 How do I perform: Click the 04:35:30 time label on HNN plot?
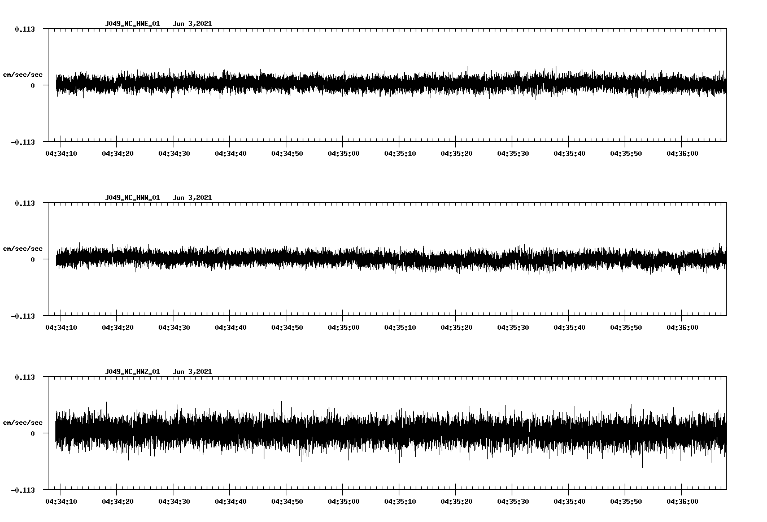513,328
